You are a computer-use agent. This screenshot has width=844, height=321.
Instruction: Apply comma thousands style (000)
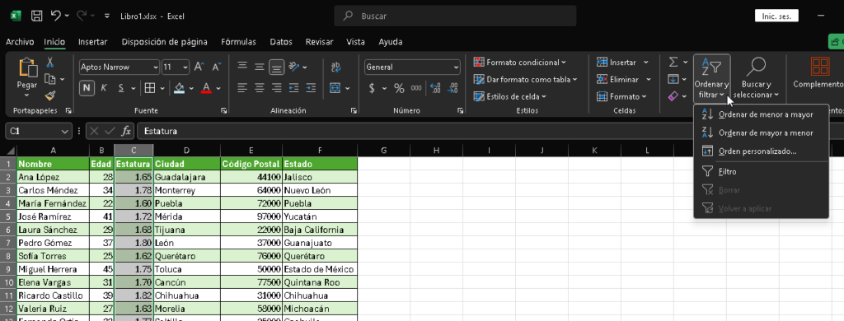pyautogui.click(x=416, y=88)
